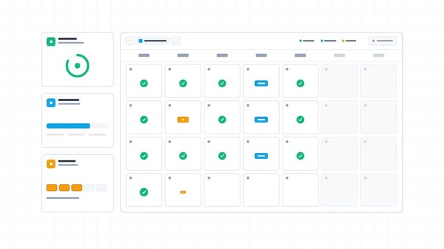
Task: Select the third filled orange segment block
Action: pos(77,187)
